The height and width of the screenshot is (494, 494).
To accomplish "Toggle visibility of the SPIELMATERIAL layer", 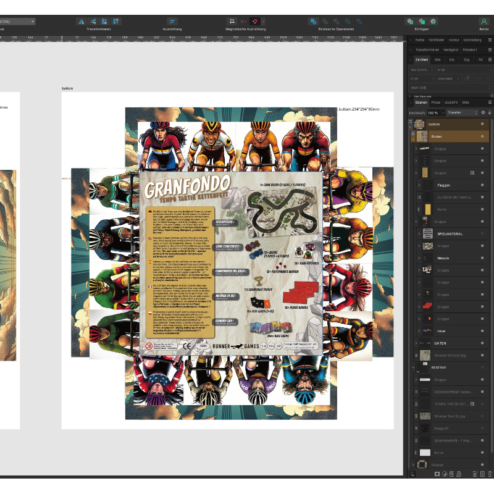I will (x=482, y=234).
